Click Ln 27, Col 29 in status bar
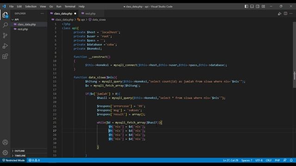 (230, 160)
